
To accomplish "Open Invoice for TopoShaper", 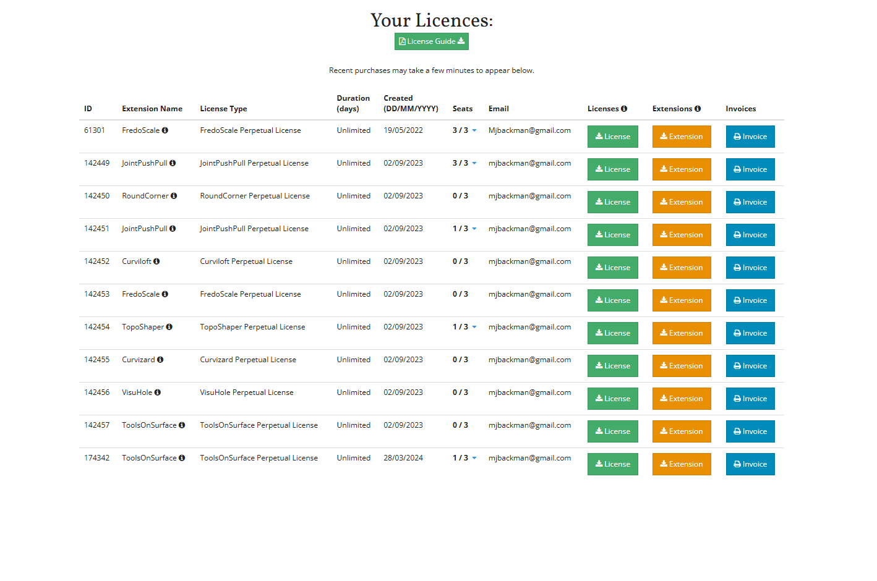I will tap(750, 333).
